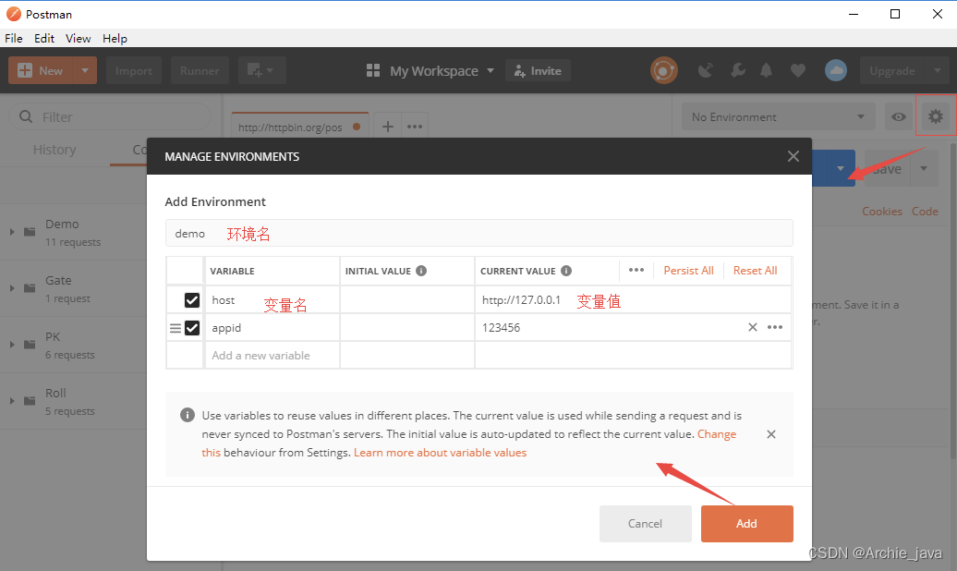Open the New button dropdown arrow
This screenshot has height=571, width=957.
pyautogui.click(x=85, y=71)
